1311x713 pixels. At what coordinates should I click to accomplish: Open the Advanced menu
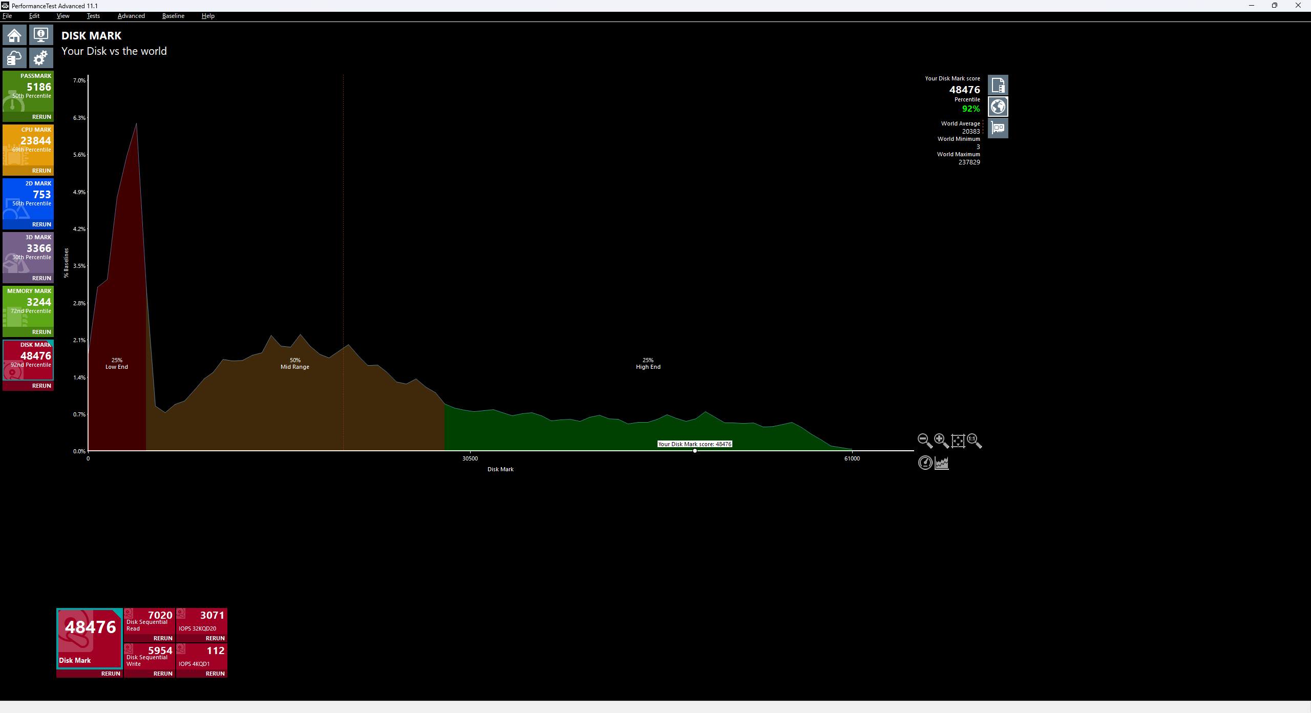(x=131, y=16)
